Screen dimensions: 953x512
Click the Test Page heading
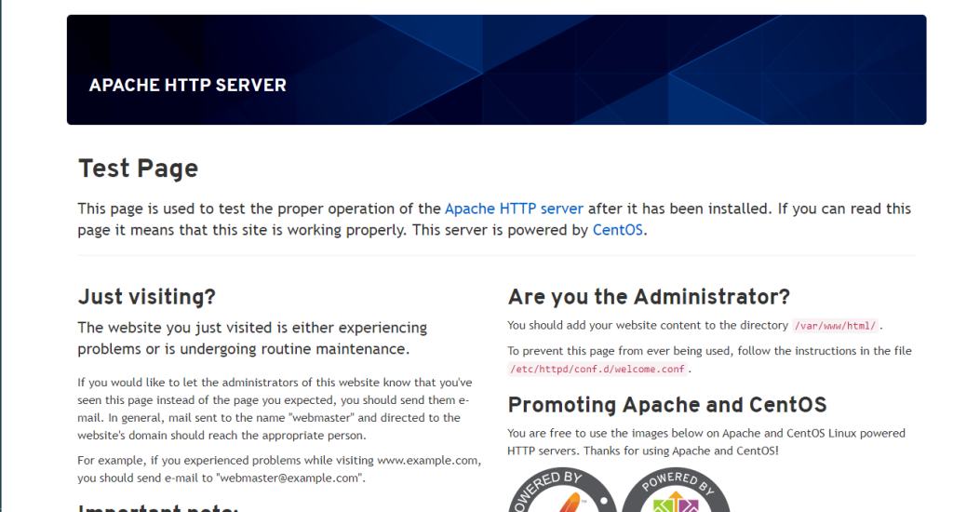[x=138, y=168]
